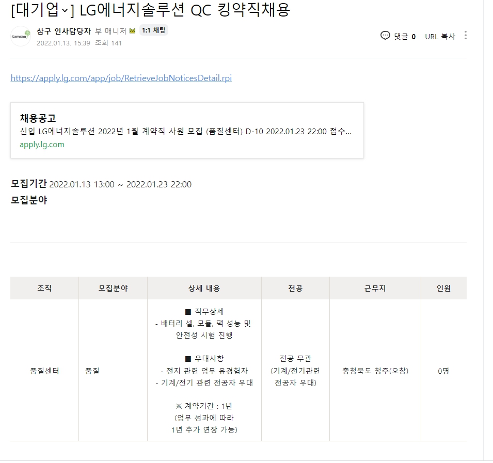Screen dimensions: 493x463
Task: Click the ■ 직무상세 line in details
Action: tap(204, 311)
